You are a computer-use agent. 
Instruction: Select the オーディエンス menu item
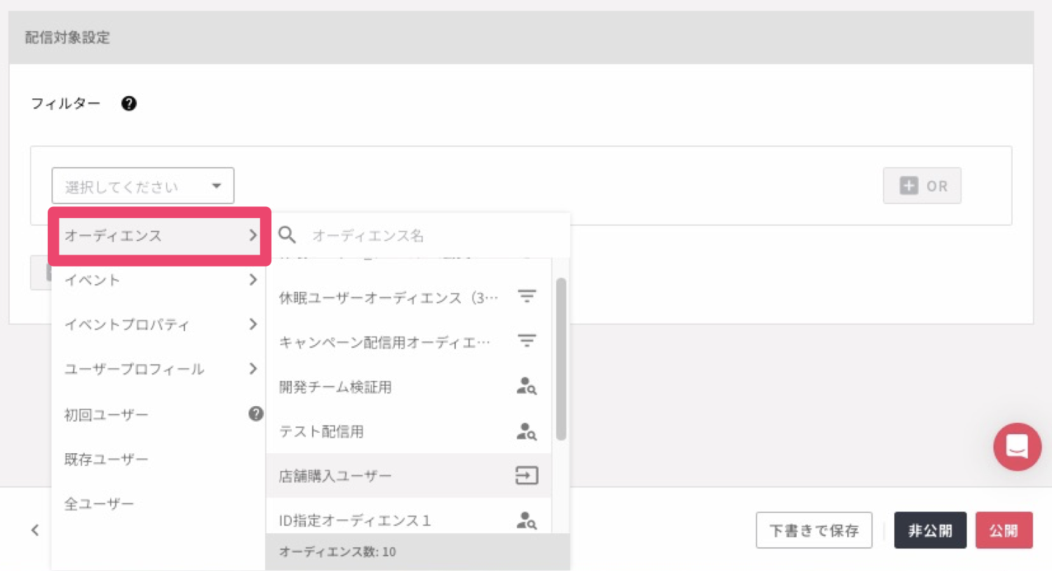point(160,236)
